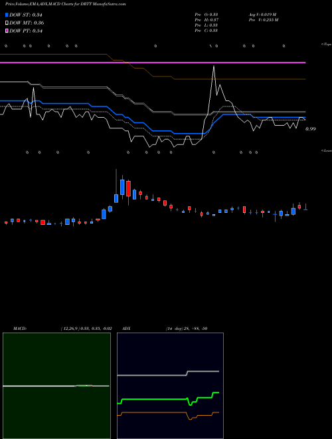Click the orange line in ADX panel
Viewport: 332px width, 439px height.
coord(168,412)
